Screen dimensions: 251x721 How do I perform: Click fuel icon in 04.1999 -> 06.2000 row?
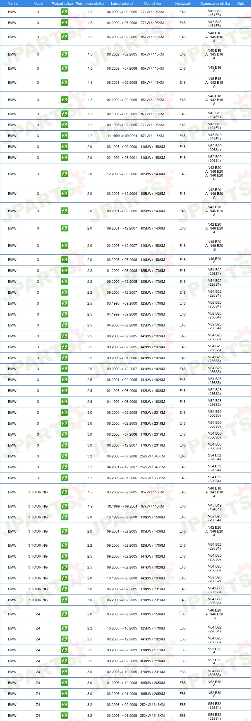[x=64, y=402]
